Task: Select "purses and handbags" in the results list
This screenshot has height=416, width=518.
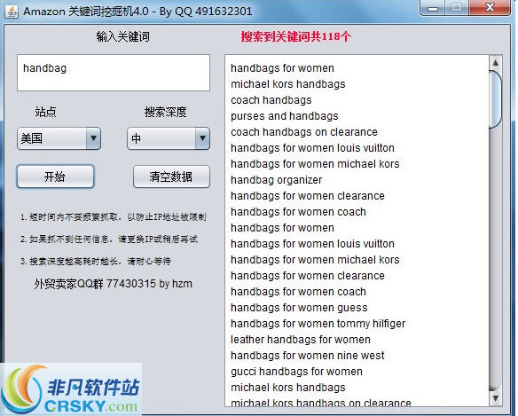Action: 285,116
